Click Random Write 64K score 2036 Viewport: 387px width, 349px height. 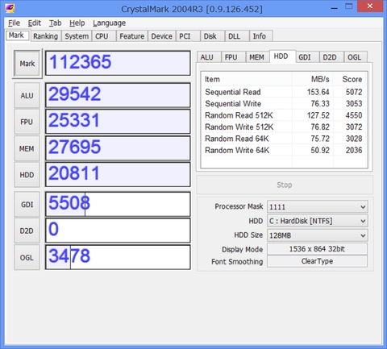354,151
